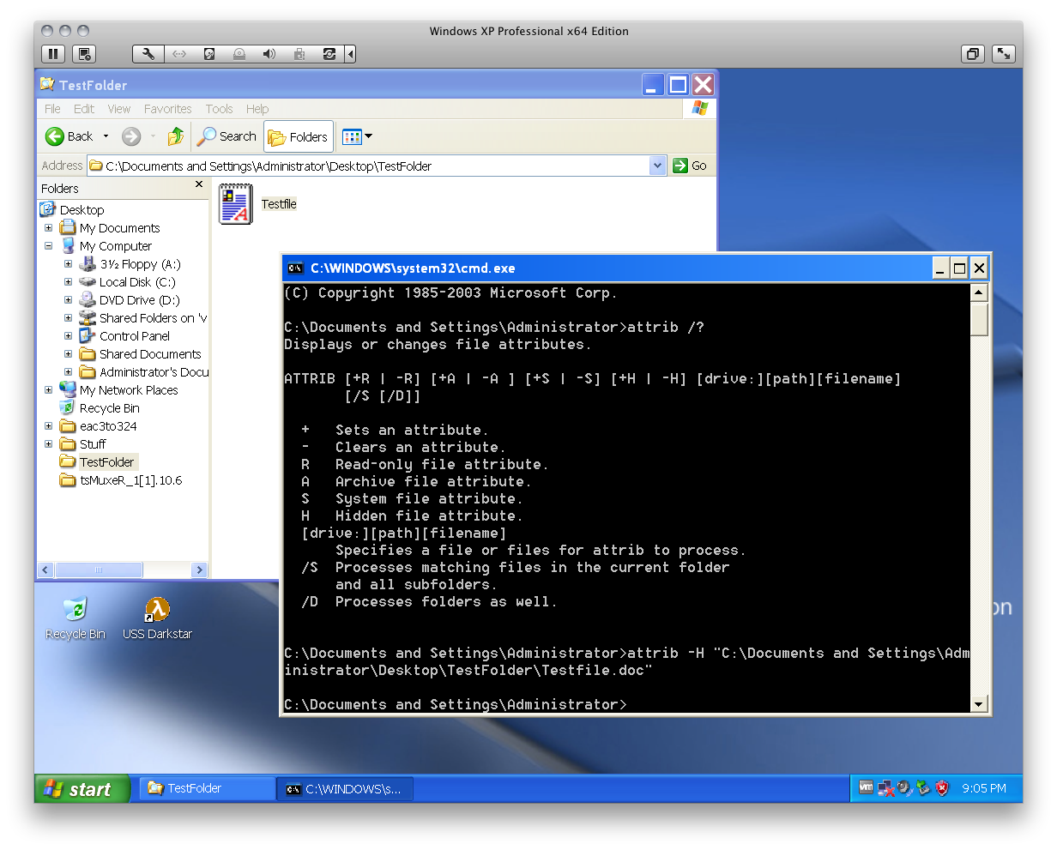Click network disconnected tray icon

tap(886, 788)
